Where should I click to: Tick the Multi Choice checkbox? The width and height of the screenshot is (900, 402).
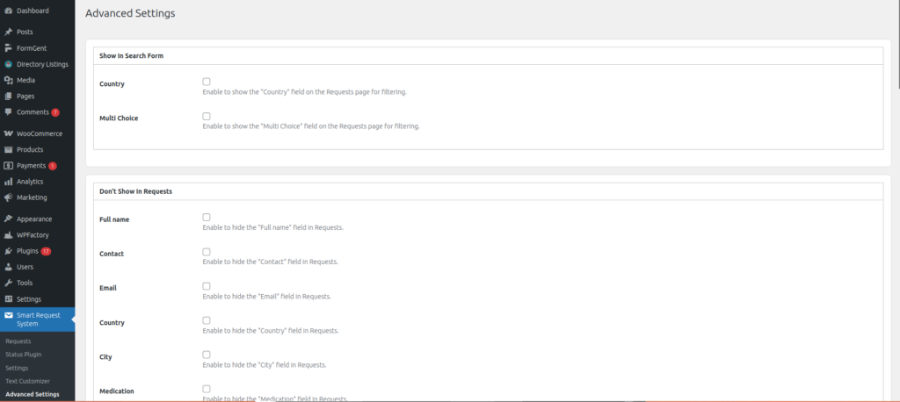point(207,116)
